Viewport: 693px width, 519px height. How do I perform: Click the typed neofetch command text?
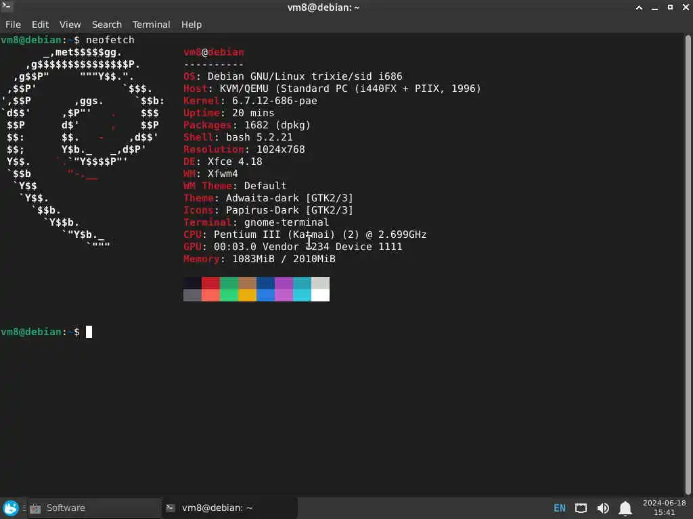click(110, 40)
